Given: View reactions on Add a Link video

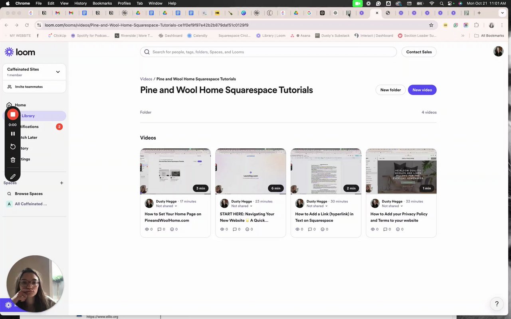Looking at the screenshot, I should tap(324, 229).
